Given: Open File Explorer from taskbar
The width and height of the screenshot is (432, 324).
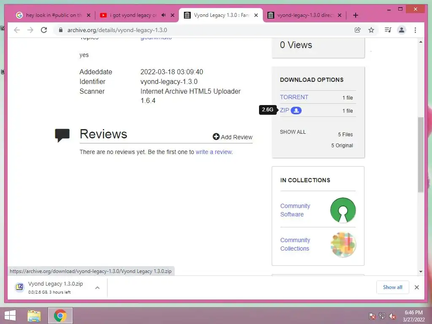Looking at the screenshot, I should [x=34, y=316].
